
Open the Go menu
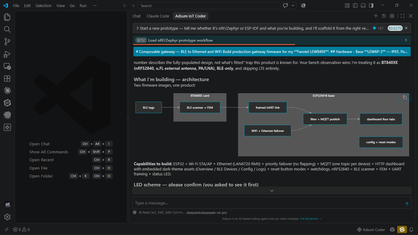point(72,6)
